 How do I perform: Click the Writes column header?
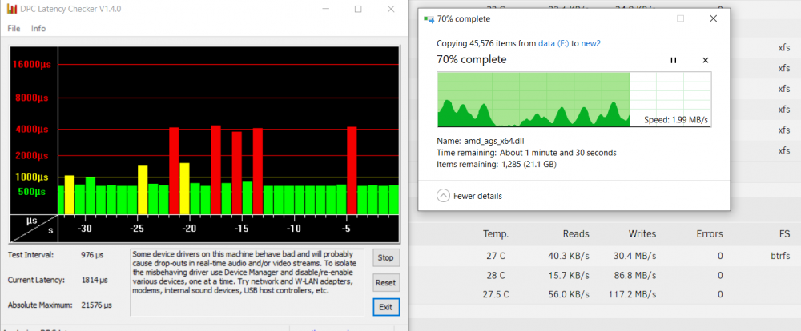click(642, 234)
